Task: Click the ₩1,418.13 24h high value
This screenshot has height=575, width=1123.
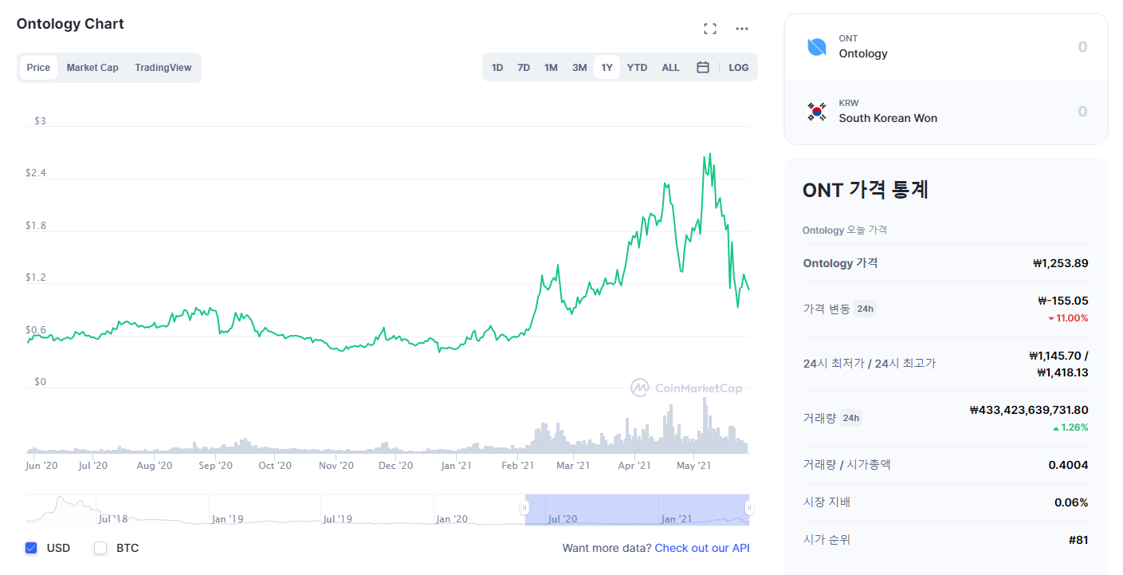Action: (1062, 372)
